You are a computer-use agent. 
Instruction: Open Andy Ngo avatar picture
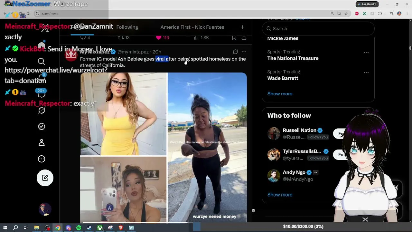[274, 176]
